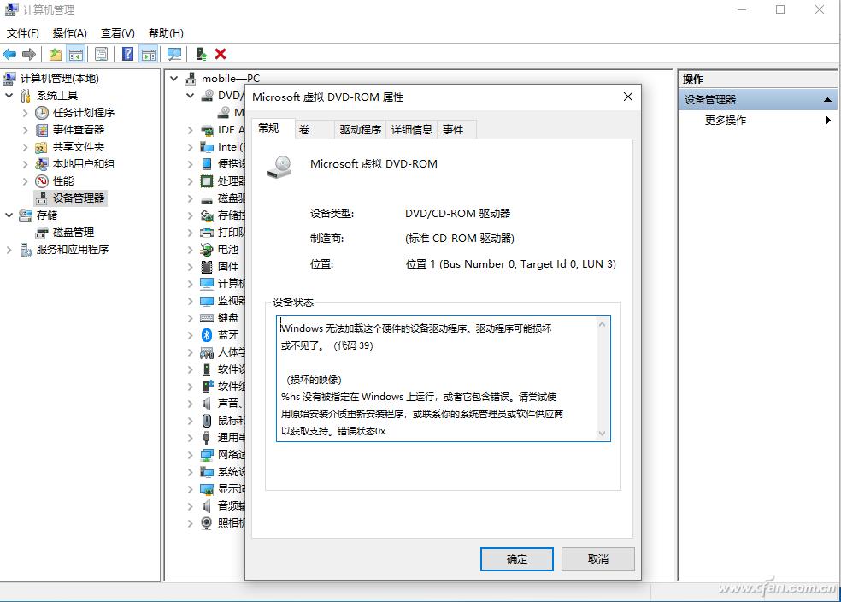Click the forward navigation arrow

coord(28,54)
